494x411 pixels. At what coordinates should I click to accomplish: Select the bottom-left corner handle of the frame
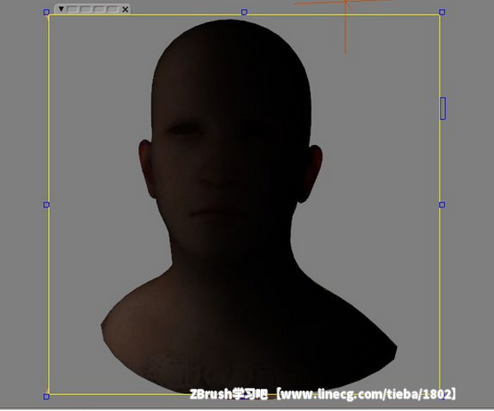pyautogui.click(x=46, y=397)
